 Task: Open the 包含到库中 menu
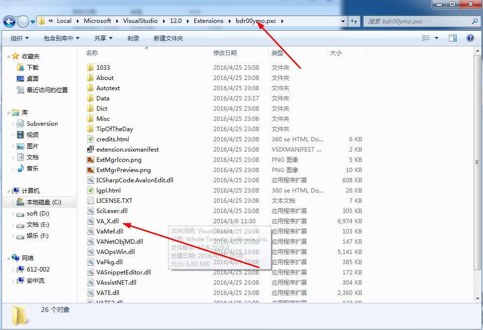(x=61, y=38)
